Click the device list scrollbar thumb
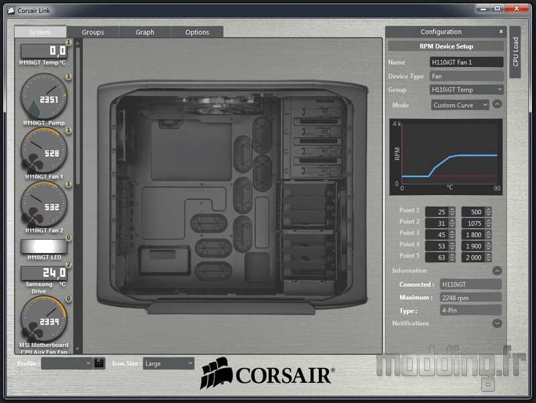This screenshot has width=536, height=403. (78, 116)
